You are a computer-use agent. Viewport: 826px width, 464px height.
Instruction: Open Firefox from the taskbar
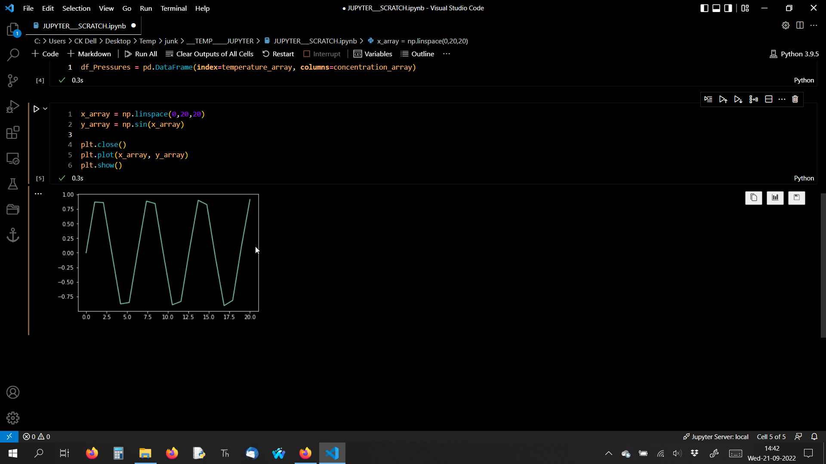coord(92,453)
